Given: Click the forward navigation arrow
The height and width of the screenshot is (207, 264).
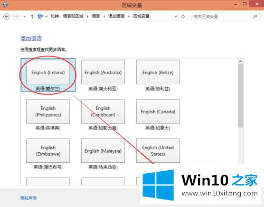Looking at the screenshot, I should point(16,17).
